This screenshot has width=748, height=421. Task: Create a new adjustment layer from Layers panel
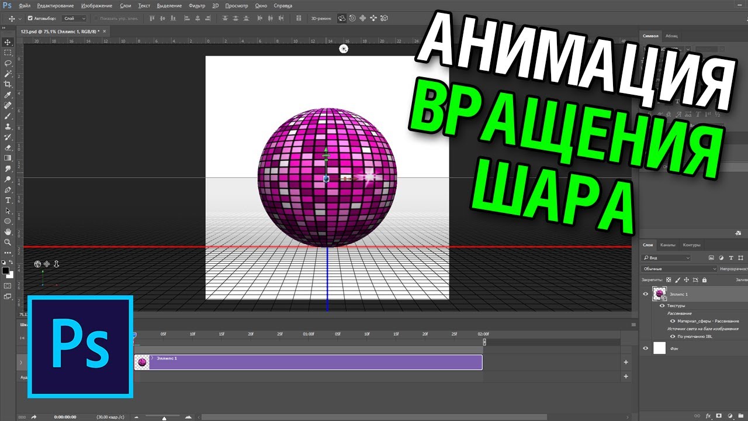point(729,415)
